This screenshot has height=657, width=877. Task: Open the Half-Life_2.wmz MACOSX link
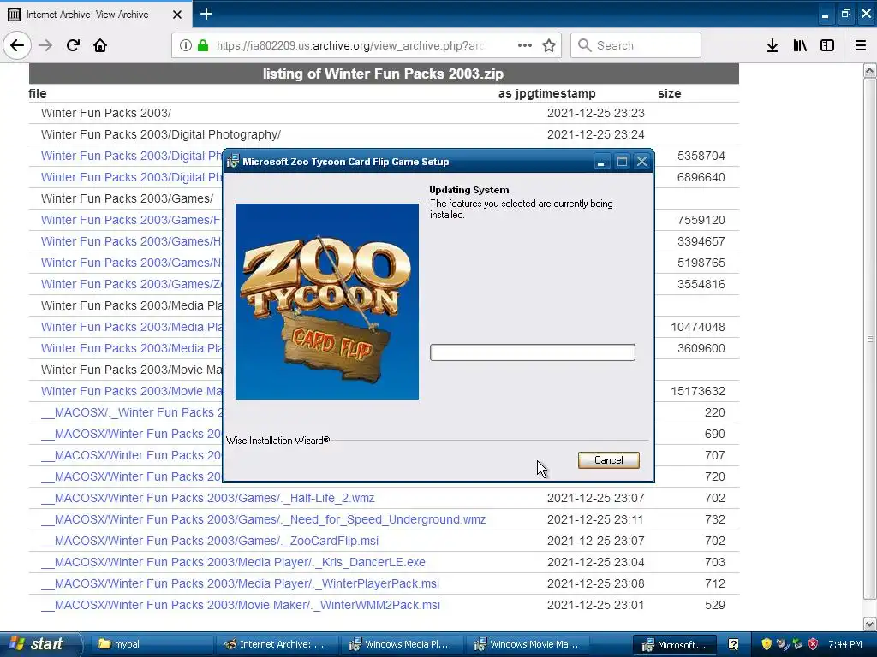pyautogui.click(x=207, y=498)
